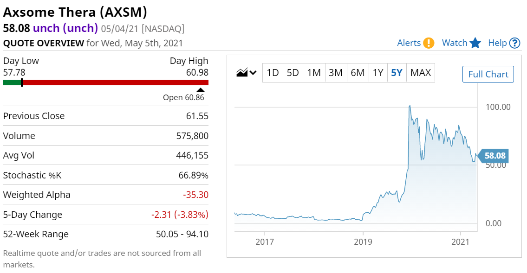Select the 5Y chart range tab
This screenshot has height=273, width=527.
[x=397, y=73]
